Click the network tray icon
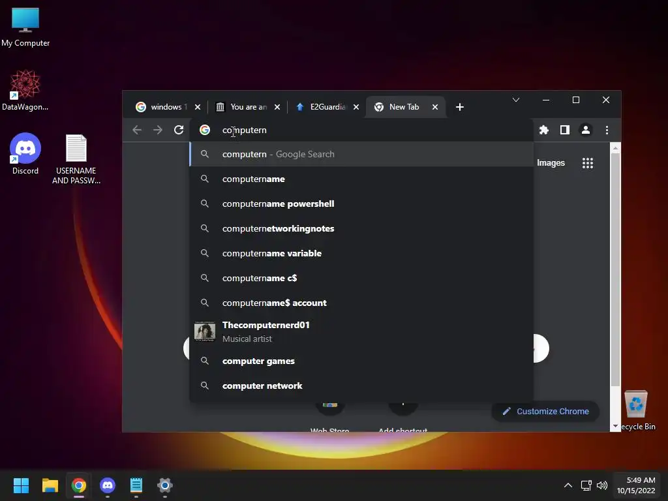The width and height of the screenshot is (668, 501). [x=586, y=485]
